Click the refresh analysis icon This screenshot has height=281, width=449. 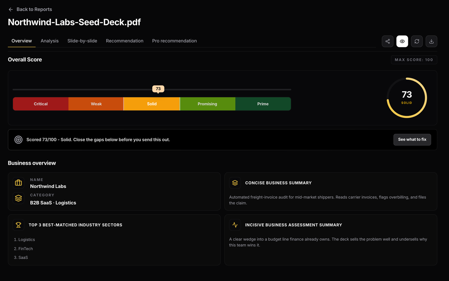coord(417,41)
